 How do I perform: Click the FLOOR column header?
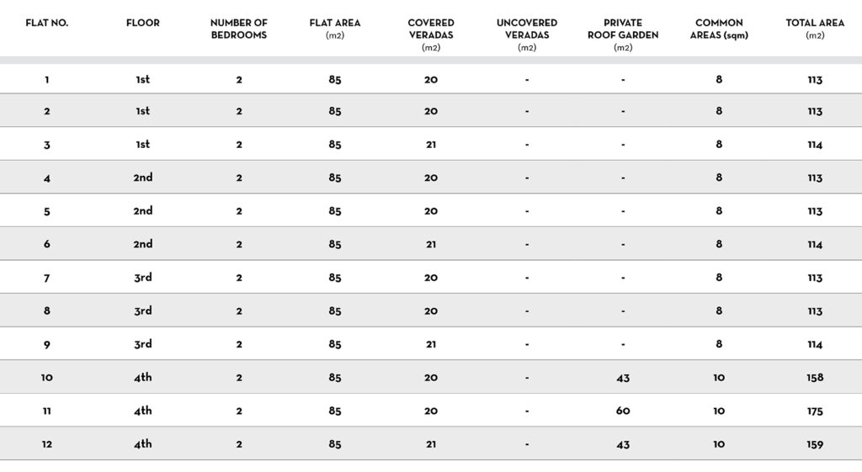tap(142, 23)
